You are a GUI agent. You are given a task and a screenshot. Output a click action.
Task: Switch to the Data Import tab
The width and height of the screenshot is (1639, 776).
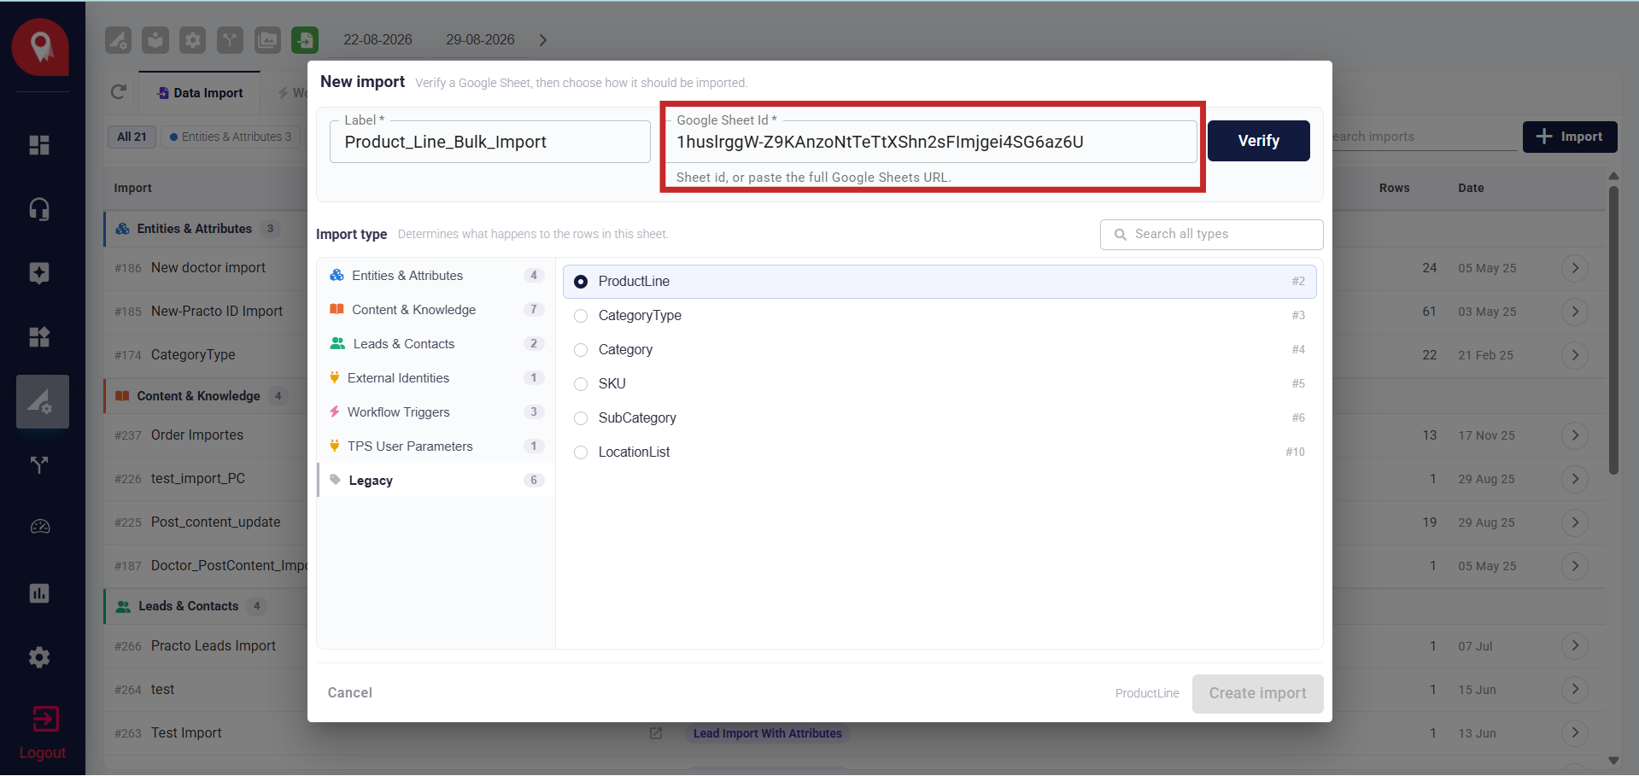pyautogui.click(x=200, y=92)
